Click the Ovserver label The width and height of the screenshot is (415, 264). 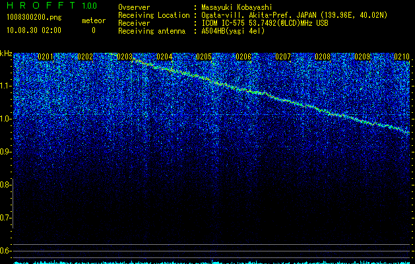pos(134,7)
